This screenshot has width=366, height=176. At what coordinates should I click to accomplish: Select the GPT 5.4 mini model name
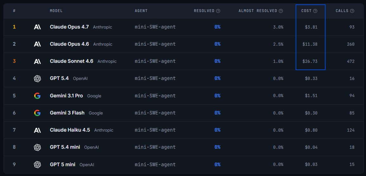pos(65,147)
